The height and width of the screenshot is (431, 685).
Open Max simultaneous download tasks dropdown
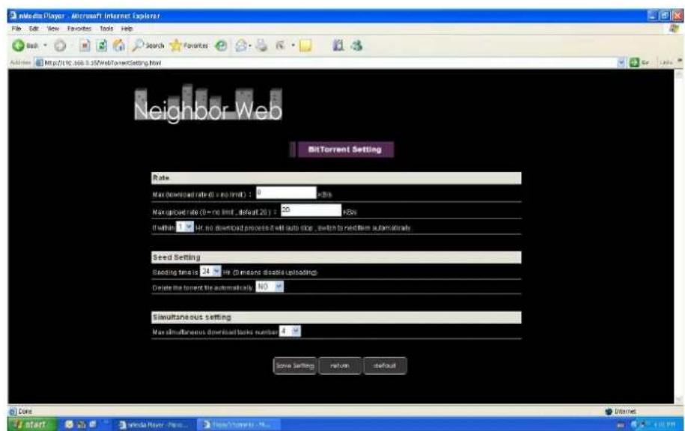[290, 331]
